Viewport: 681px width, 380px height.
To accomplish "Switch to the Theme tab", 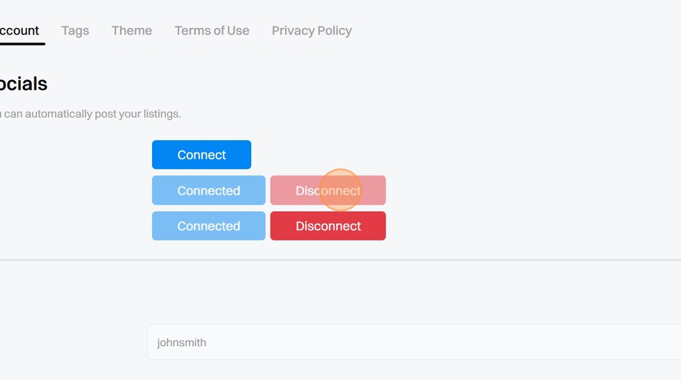I will (131, 31).
